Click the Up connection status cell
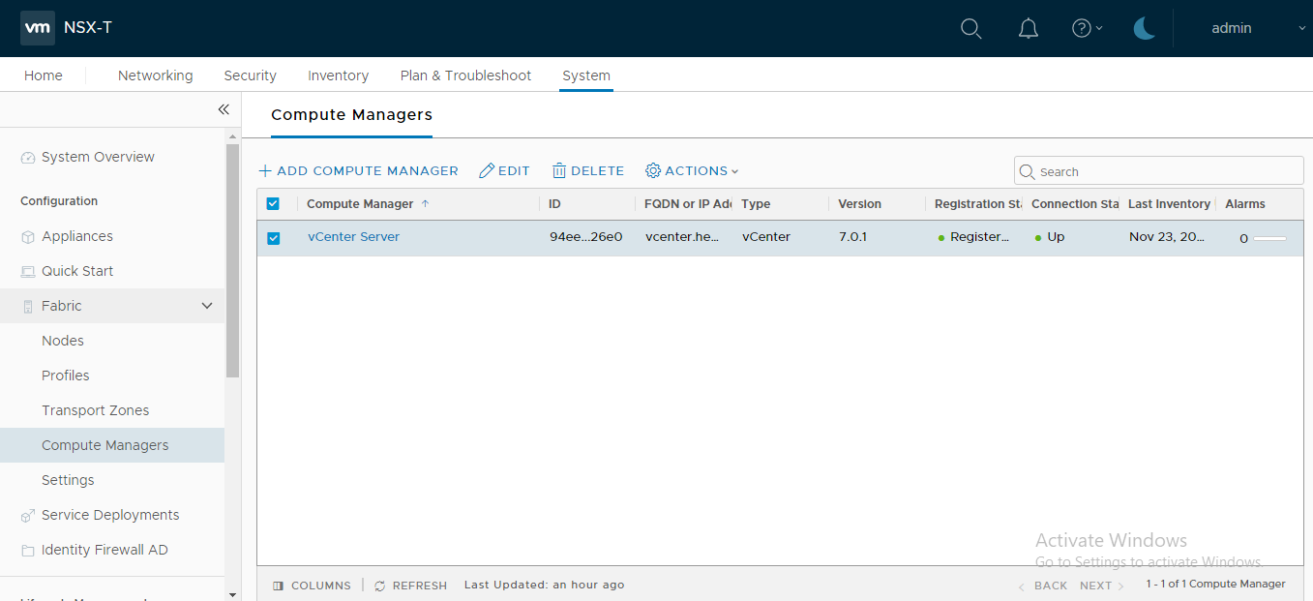Screen dimensions: 1313x601 tap(1050, 236)
